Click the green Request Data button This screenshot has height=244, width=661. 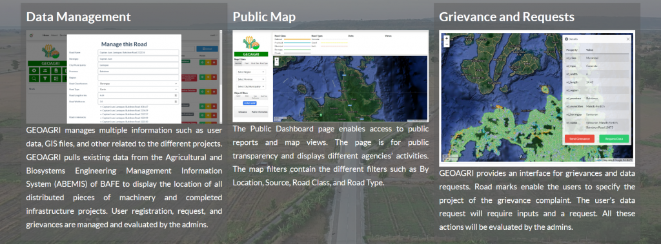[x=614, y=139]
